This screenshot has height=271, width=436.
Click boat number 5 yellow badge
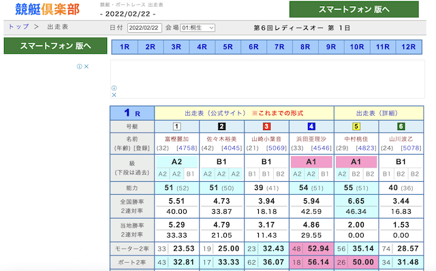pos(356,127)
